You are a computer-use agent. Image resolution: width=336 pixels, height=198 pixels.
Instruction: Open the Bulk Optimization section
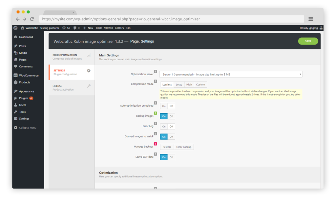click(72, 57)
